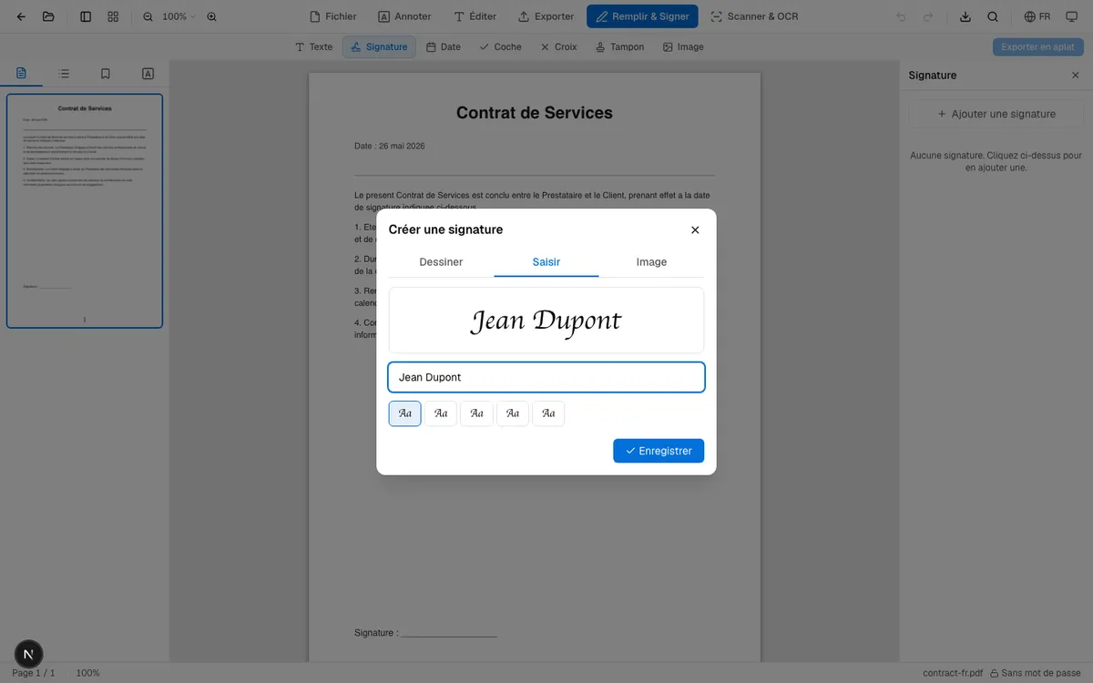Click the presentation monitor icon
Image resolution: width=1093 pixels, height=683 pixels.
click(1071, 16)
